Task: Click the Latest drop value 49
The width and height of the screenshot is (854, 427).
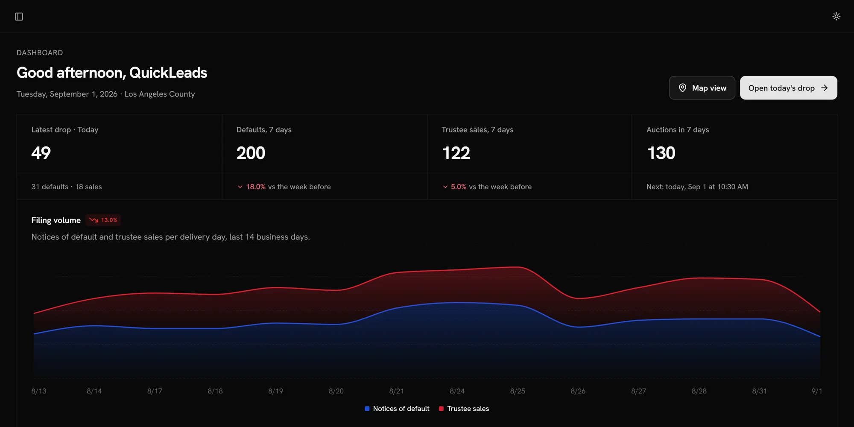Action: point(41,153)
